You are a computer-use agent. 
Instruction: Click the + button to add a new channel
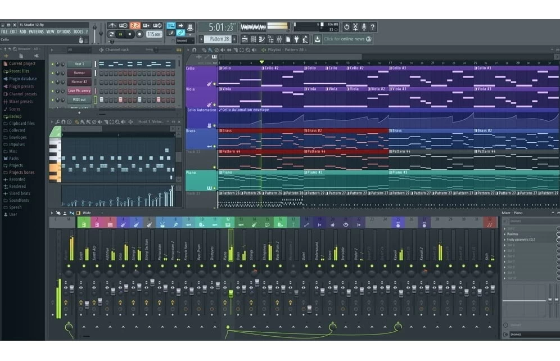(79, 113)
